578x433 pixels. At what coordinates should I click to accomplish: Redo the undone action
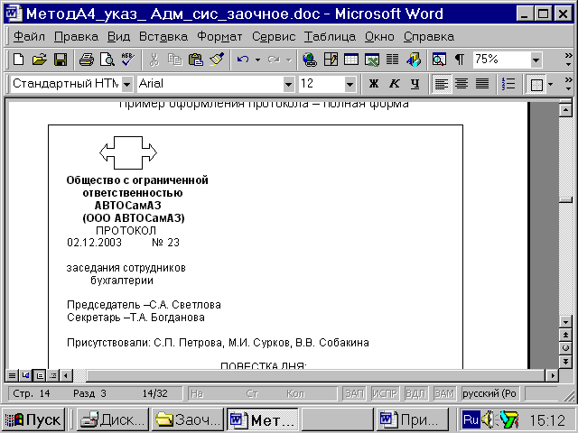[x=274, y=60]
